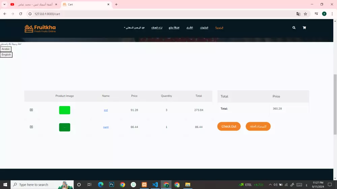Image resolution: width=337 pixels, height=189 pixels.
Task: Open Cortana circle icon on taskbar
Action: click(79, 185)
